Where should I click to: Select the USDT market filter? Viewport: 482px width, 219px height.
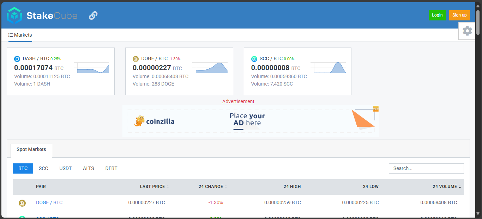pyautogui.click(x=65, y=168)
